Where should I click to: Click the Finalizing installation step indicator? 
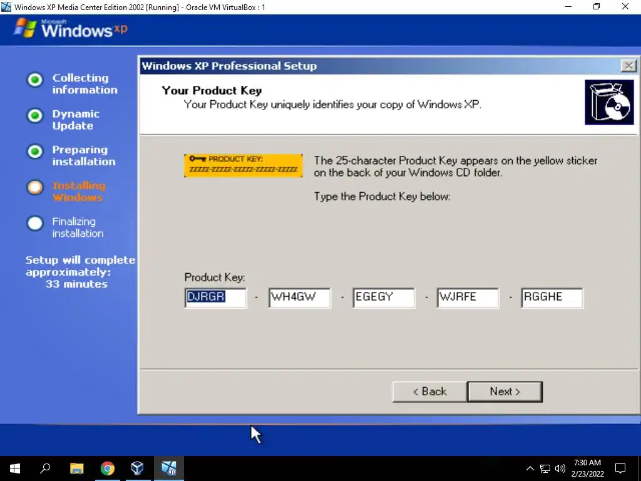click(x=35, y=224)
